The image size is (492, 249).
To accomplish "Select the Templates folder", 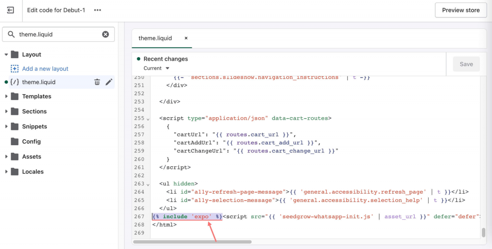I will [37, 97].
